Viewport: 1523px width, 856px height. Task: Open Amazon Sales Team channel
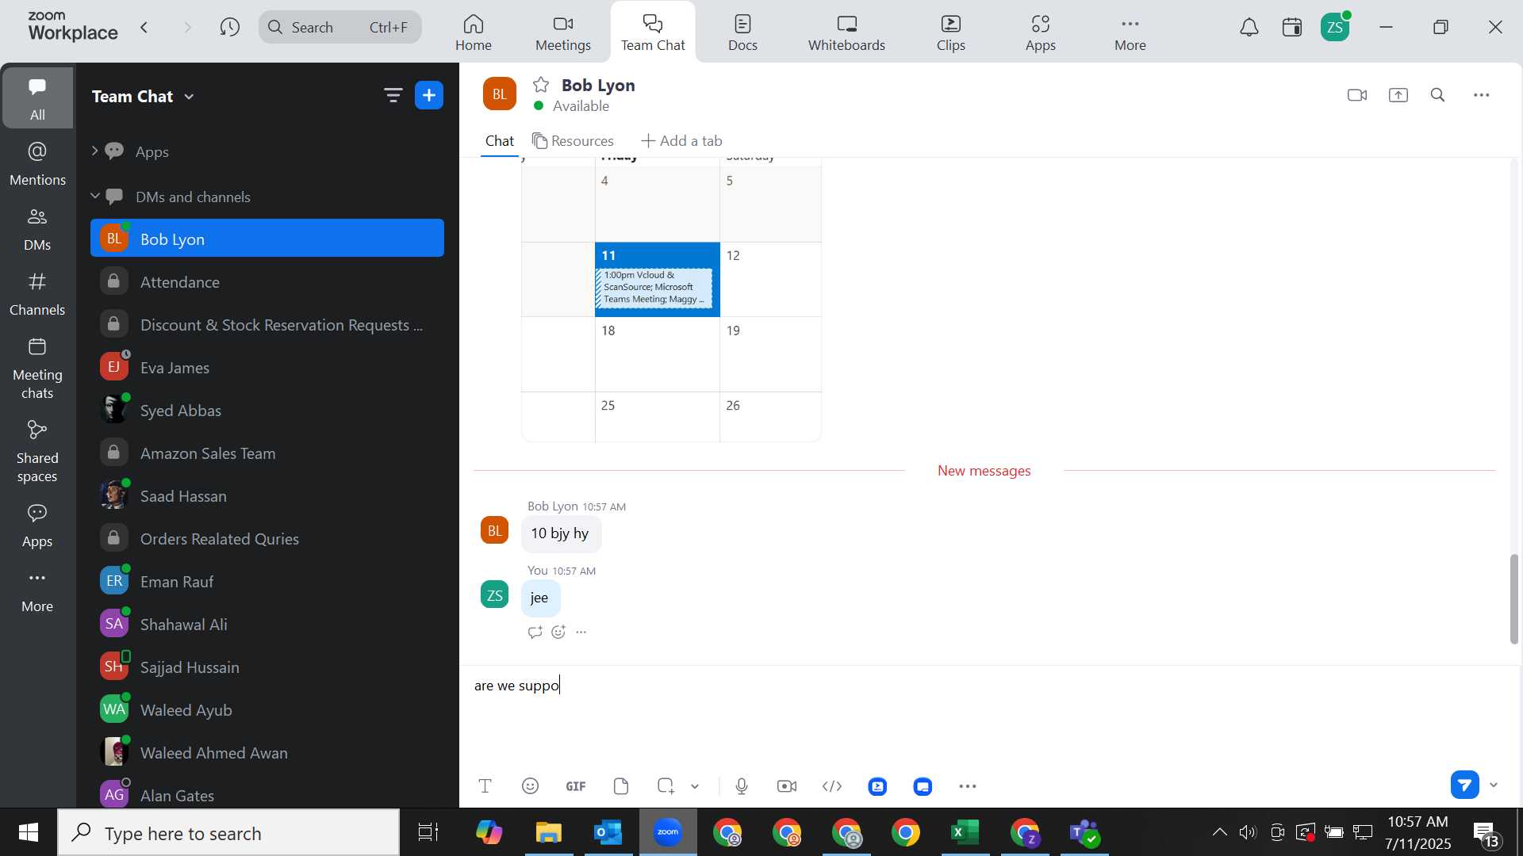click(x=267, y=453)
